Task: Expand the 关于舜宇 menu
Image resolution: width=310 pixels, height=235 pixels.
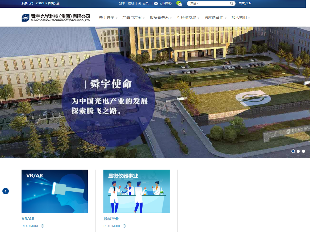Action: coord(107,17)
